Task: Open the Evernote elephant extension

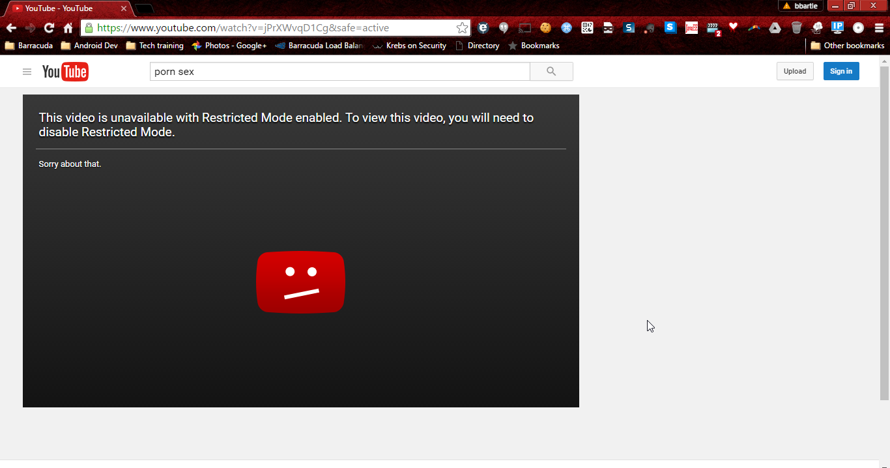Action: click(x=650, y=28)
